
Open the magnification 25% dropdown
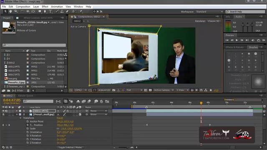(x=81, y=90)
